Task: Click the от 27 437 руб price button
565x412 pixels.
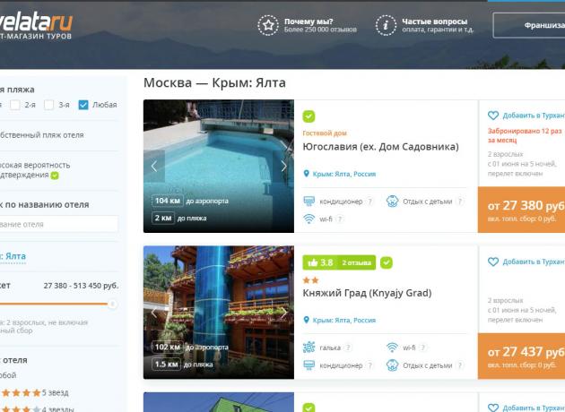Action: 521,356
